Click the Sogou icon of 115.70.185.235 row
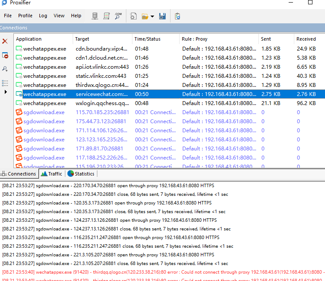Viewport: 325px width, 281px height. (19, 112)
